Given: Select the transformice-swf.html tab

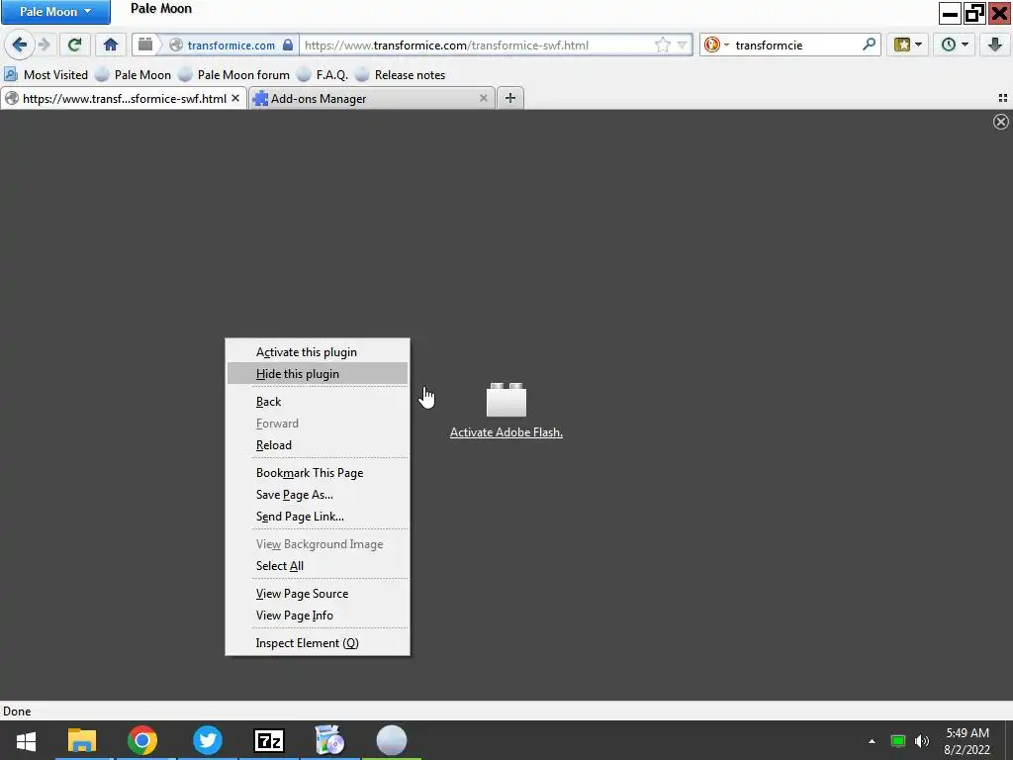Looking at the screenshot, I should [x=123, y=98].
